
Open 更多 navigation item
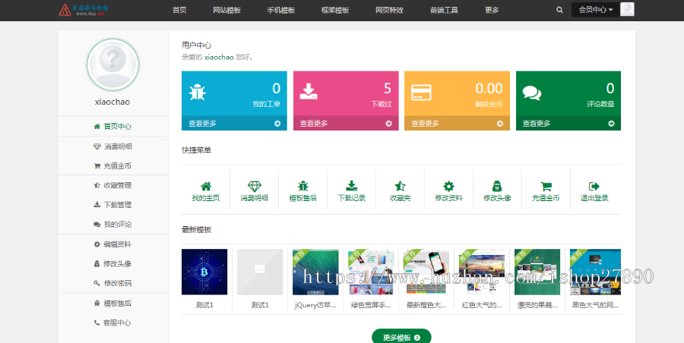pyautogui.click(x=492, y=10)
